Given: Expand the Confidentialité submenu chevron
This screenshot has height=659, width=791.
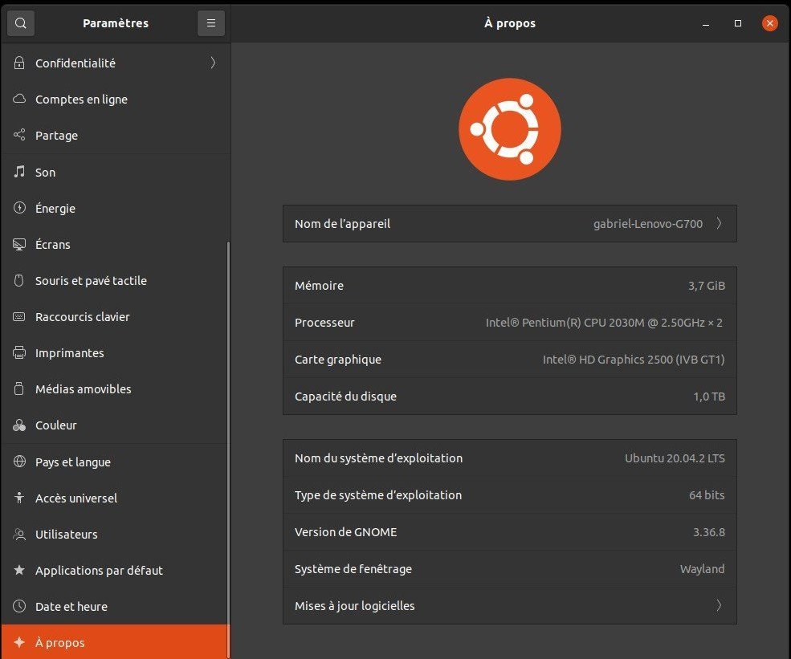Looking at the screenshot, I should 213,63.
